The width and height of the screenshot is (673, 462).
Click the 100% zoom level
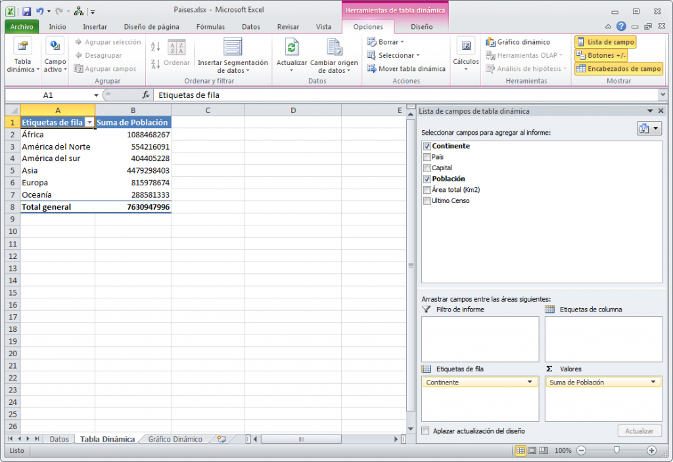point(563,450)
